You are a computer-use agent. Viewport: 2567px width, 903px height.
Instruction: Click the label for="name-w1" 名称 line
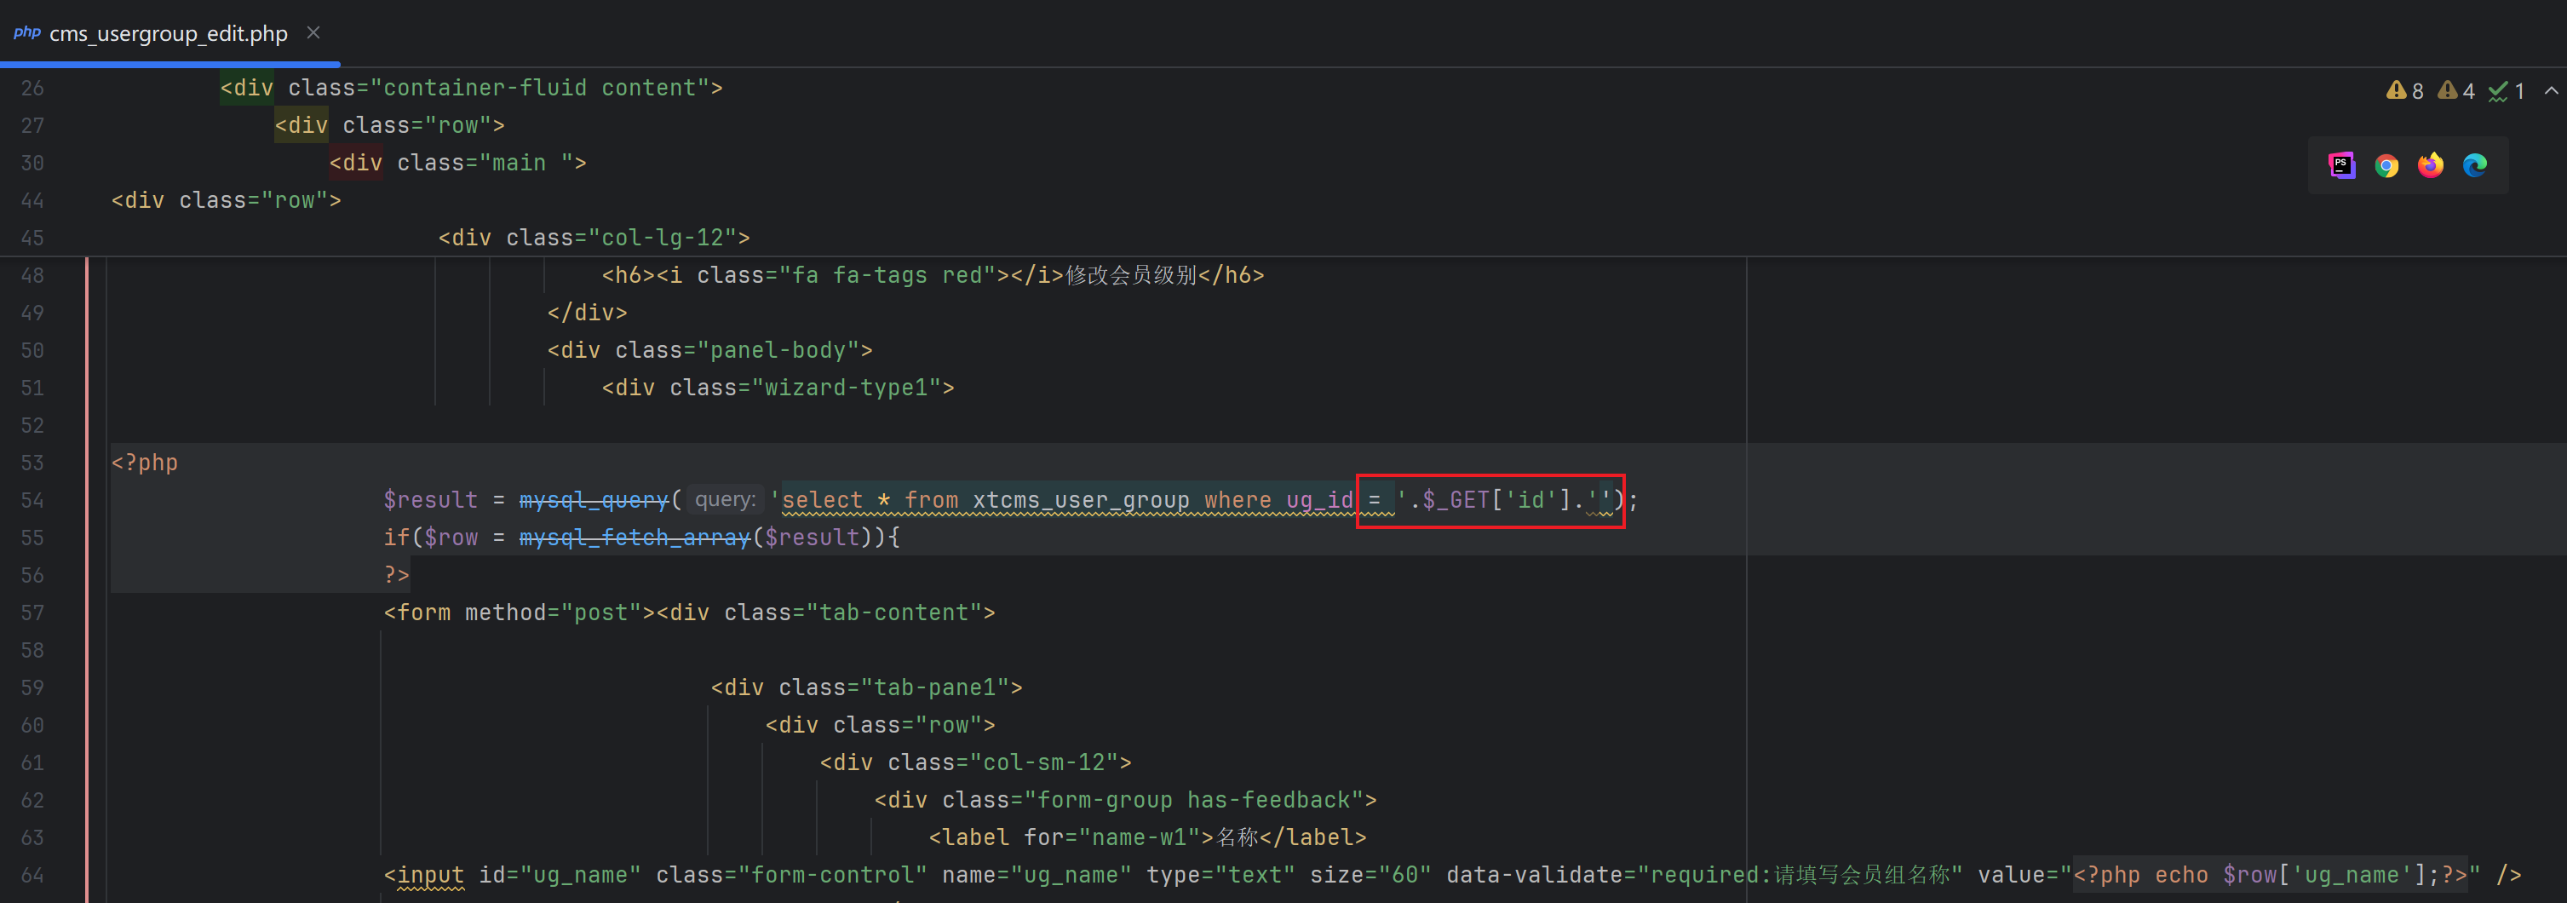(1147, 838)
